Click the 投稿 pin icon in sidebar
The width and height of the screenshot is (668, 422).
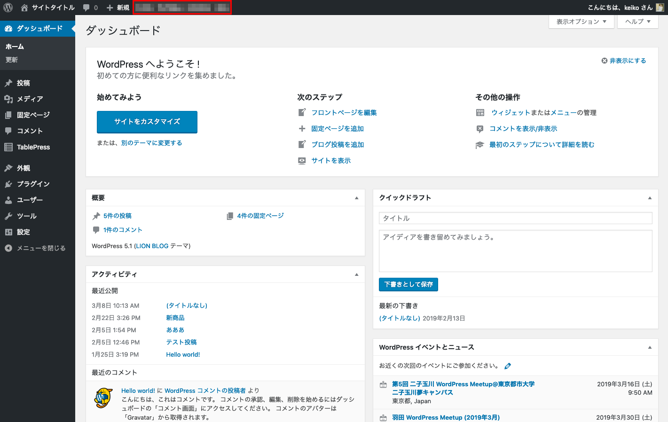[8, 83]
